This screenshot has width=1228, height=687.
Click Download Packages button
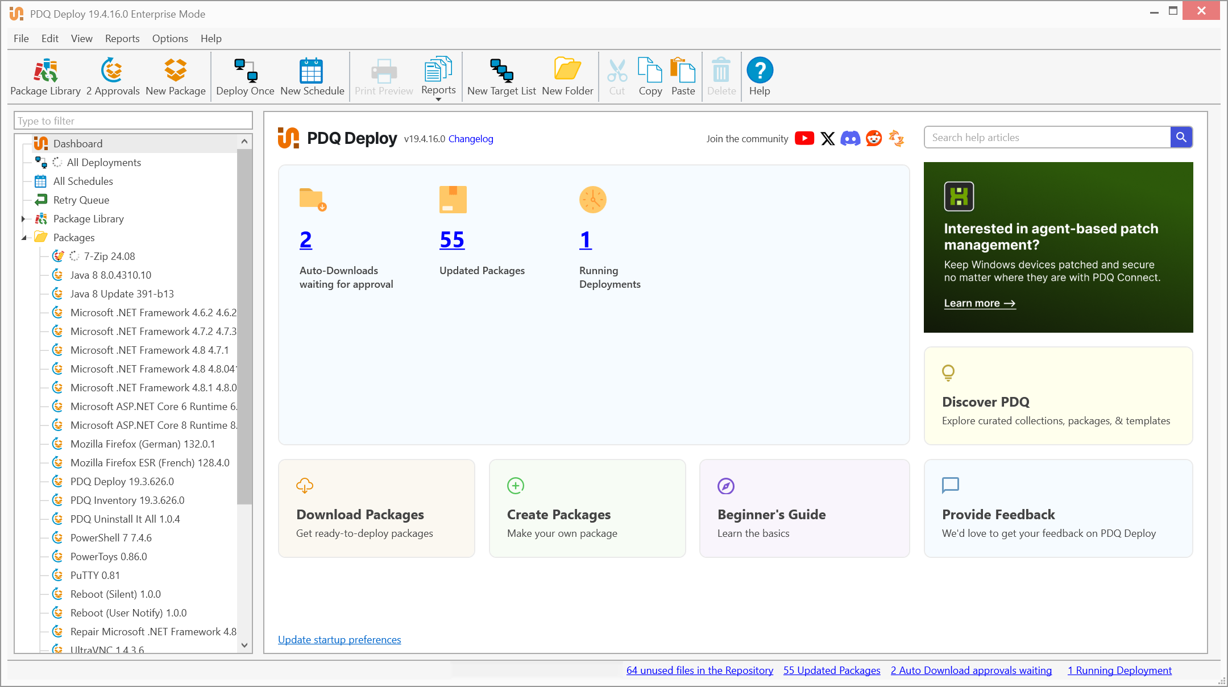379,506
